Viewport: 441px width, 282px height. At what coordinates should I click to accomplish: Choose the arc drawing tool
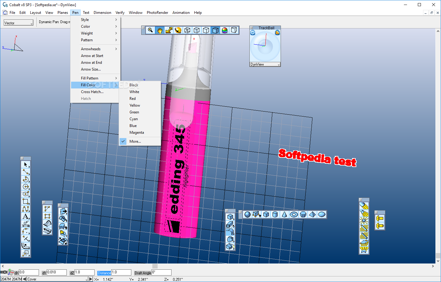tap(26, 179)
